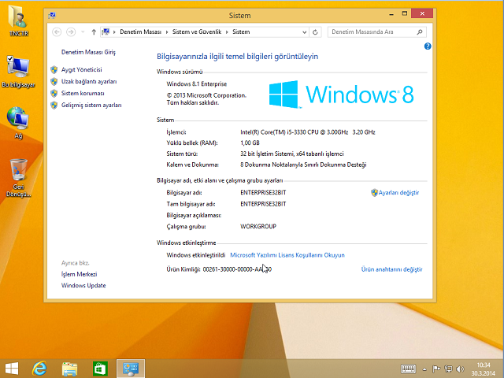Screen dimensions: 504x378
Task: Open the recent locations dropdown arrow
Action: 83,31
